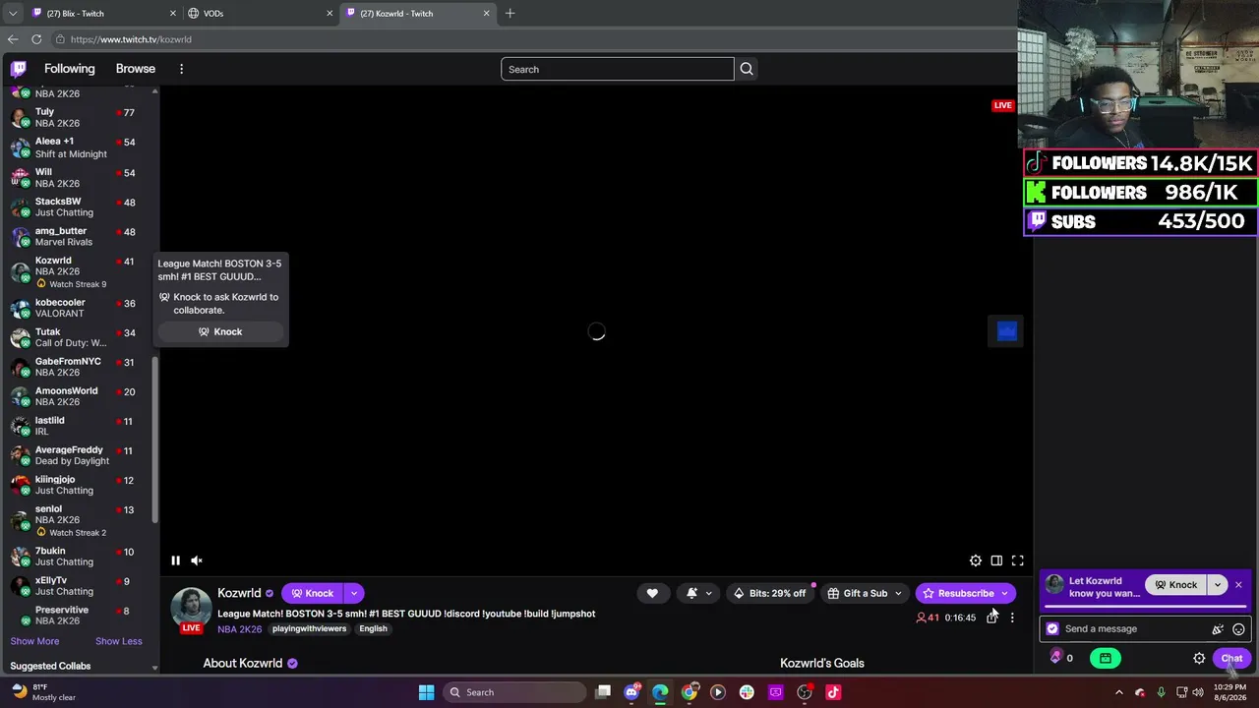Open Kozwrld's channel avatar
The height and width of the screenshot is (708, 1259).
click(x=191, y=609)
